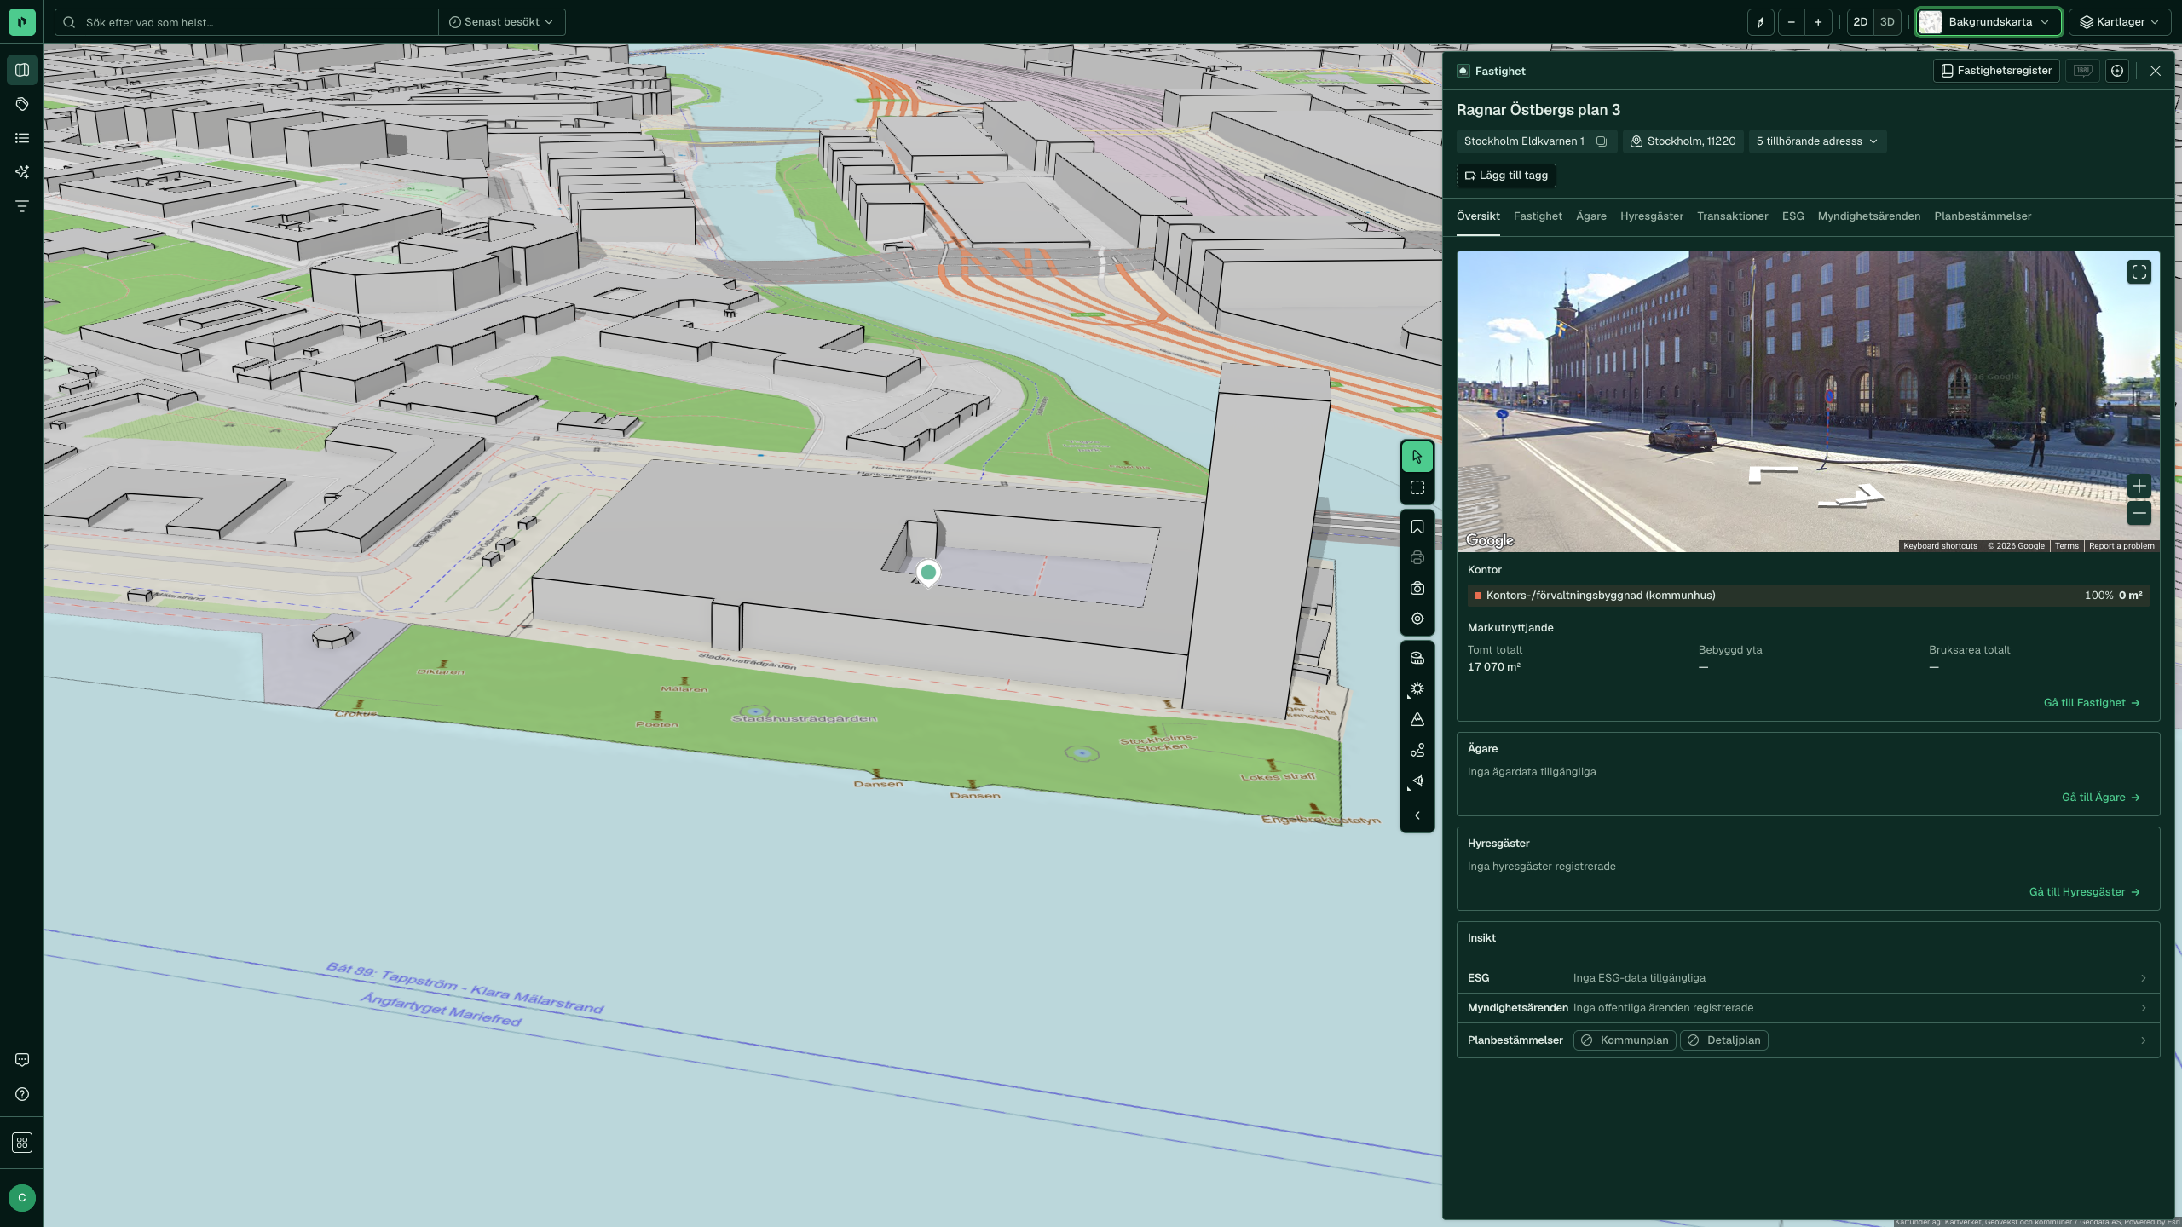Screen dimensions: 2182x1227
Task: Focus the Sök efter vad som helst search field
Action: pyautogui.click(x=247, y=22)
